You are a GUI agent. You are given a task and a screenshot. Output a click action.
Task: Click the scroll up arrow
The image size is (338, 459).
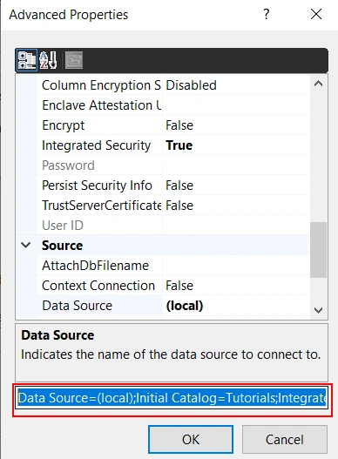click(x=318, y=84)
